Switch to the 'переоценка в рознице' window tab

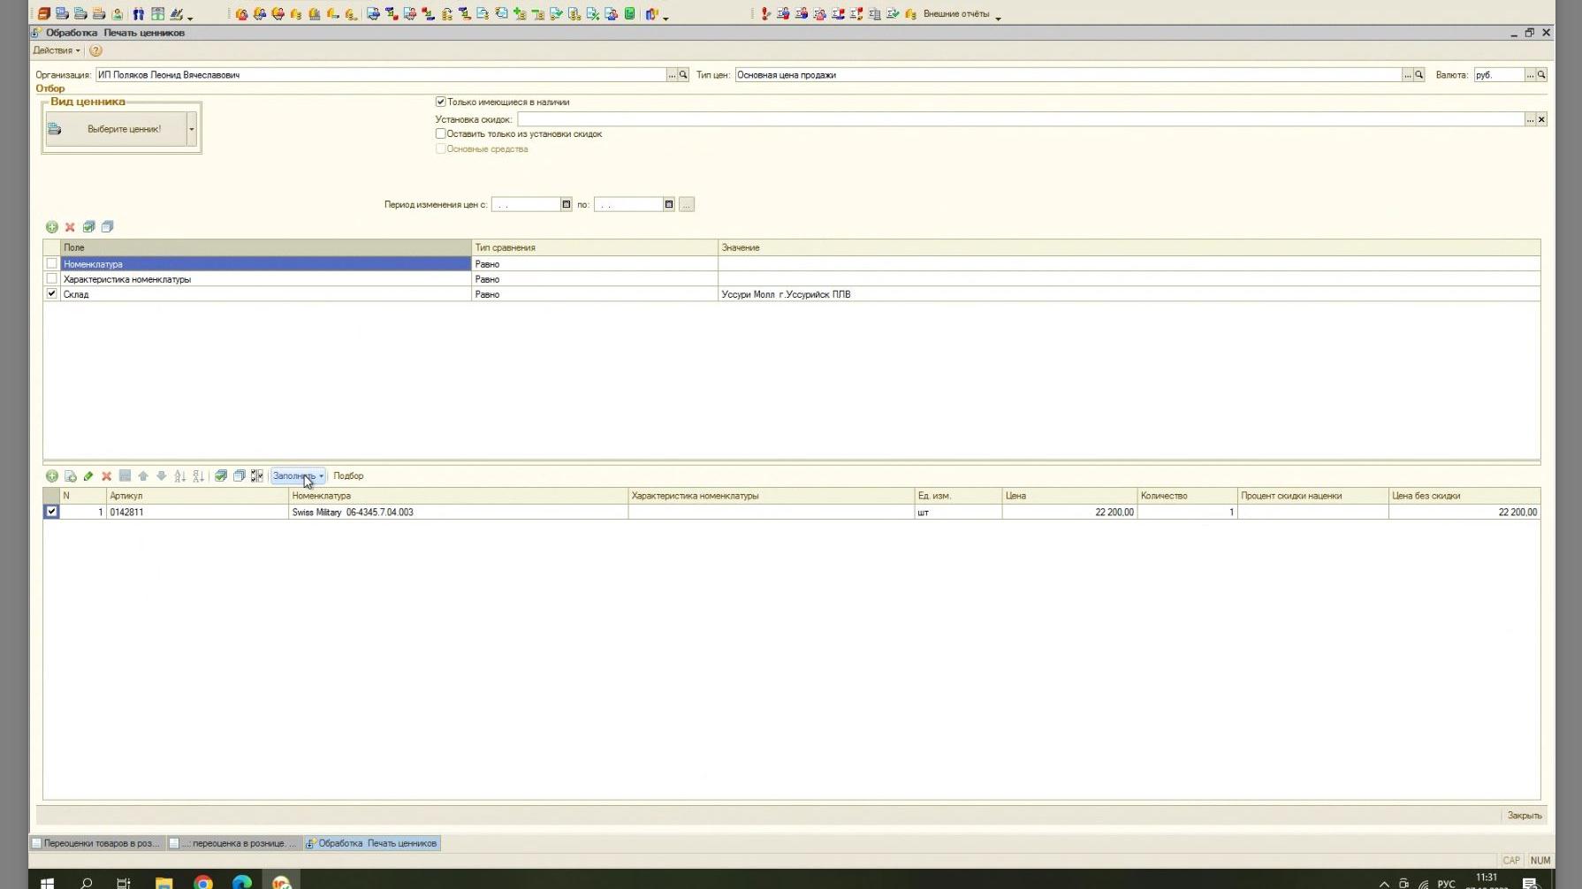[234, 844]
